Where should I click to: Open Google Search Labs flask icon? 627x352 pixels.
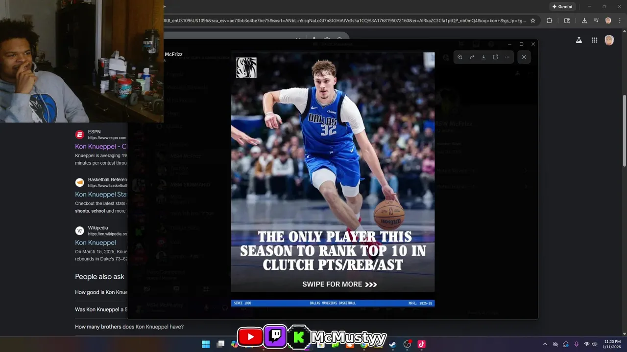pos(579,41)
